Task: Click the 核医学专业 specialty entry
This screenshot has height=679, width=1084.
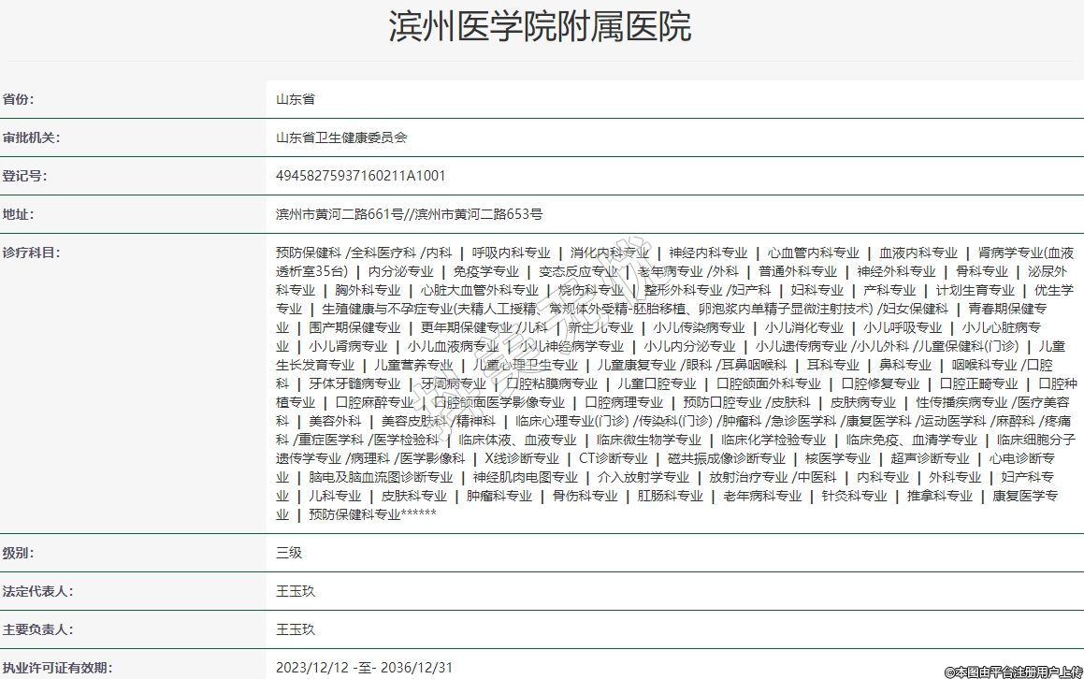Action: pyautogui.click(x=837, y=458)
